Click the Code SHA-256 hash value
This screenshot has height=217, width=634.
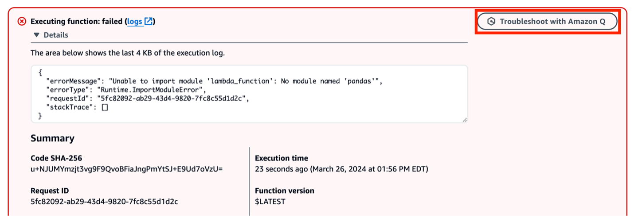[x=127, y=169]
